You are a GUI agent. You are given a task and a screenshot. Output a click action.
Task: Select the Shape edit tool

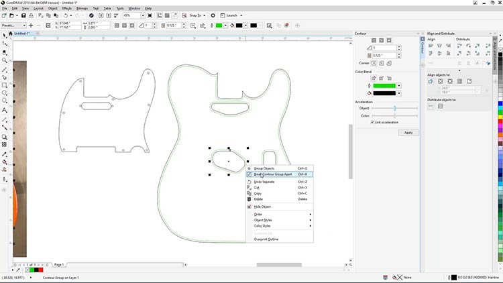click(4, 44)
